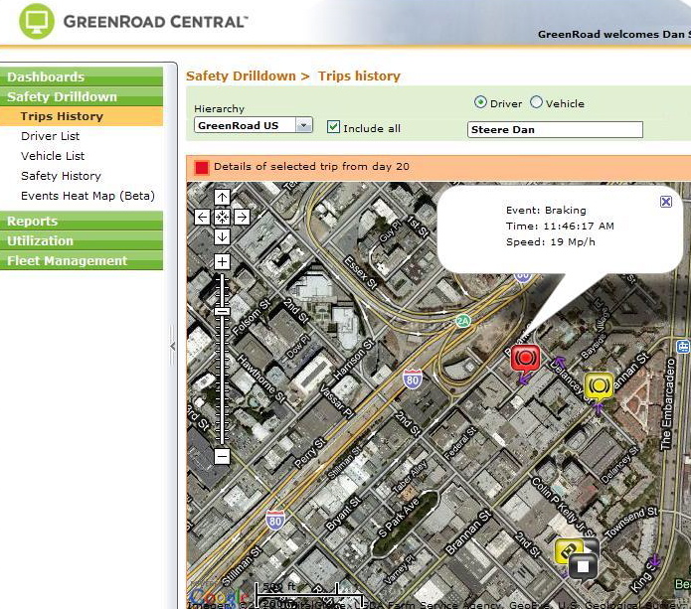Close the braking event info bubble

666,202
